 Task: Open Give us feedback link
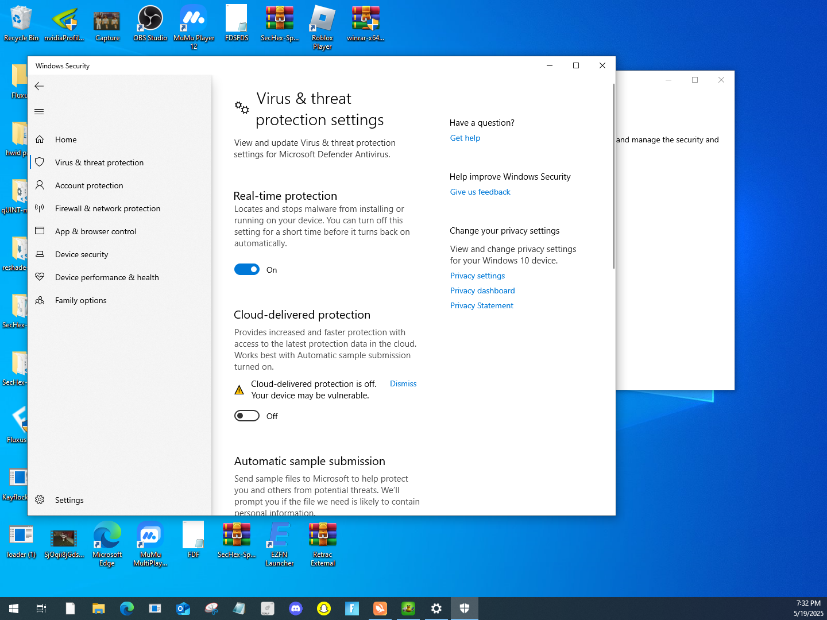[x=480, y=192]
